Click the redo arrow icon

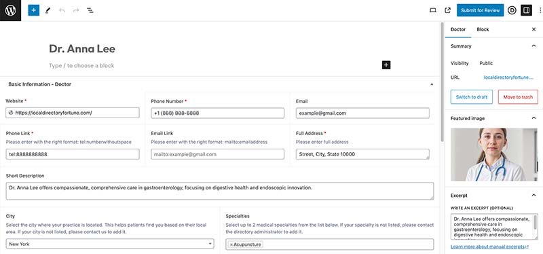pyautogui.click(x=76, y=10)
